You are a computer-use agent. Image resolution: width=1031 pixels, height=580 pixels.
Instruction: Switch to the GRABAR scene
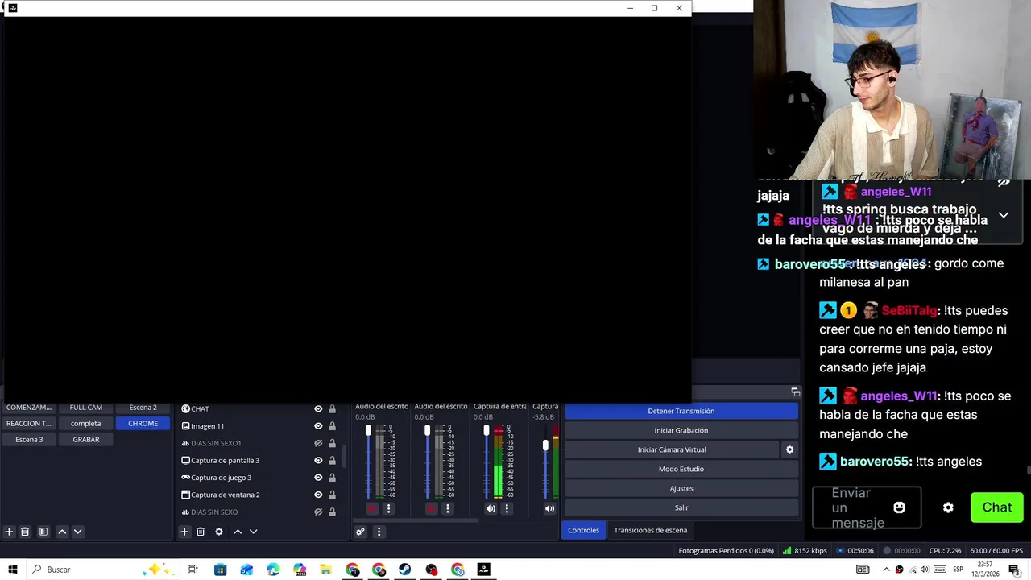tap(86, 440)
